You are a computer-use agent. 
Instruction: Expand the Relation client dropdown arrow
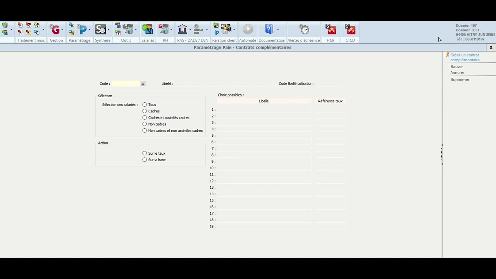234,30
